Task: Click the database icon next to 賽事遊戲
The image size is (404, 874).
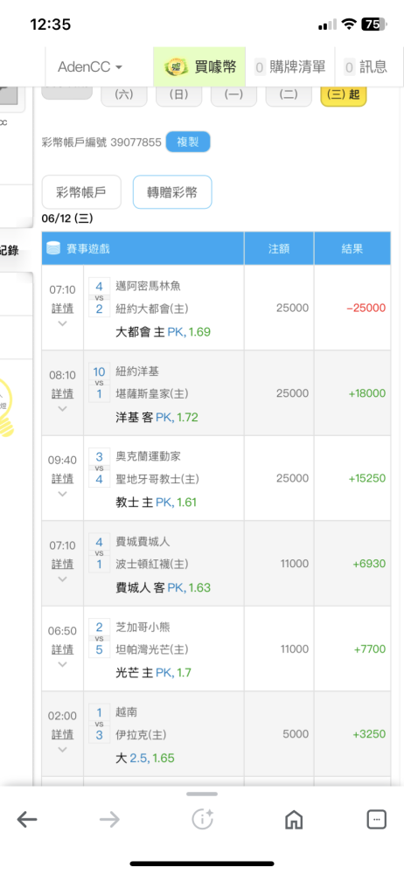Action: [53, 248]
